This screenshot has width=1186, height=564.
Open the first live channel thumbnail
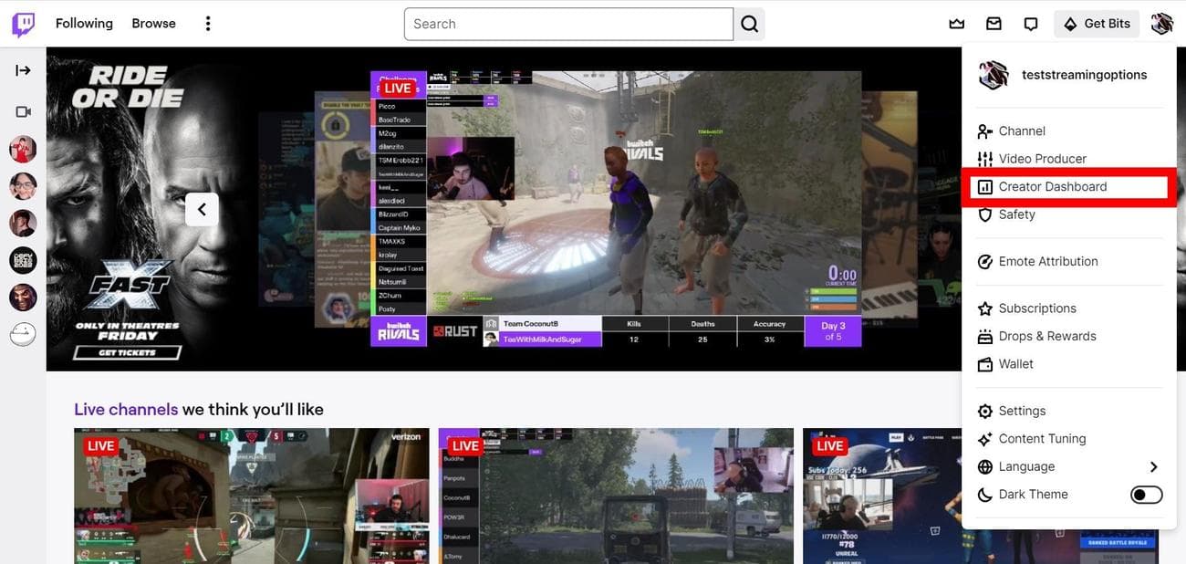click(x=251, y=496)
